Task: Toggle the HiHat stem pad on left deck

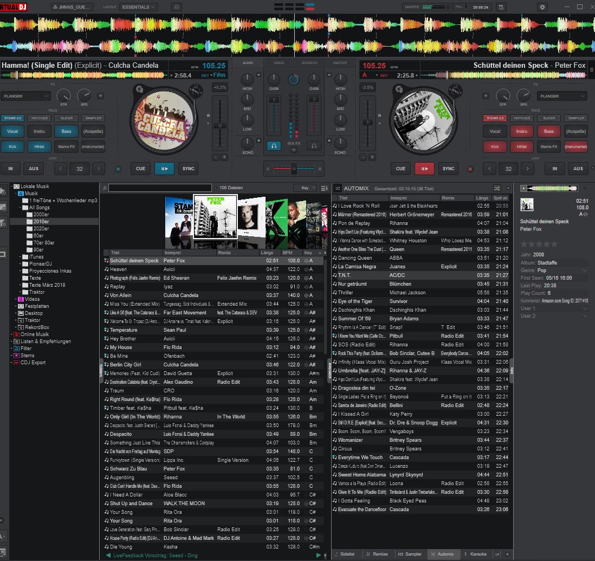Action: click(x=40, y=146)
